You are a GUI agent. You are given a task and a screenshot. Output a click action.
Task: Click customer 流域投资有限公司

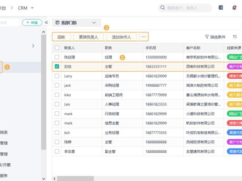coord(200,142)
